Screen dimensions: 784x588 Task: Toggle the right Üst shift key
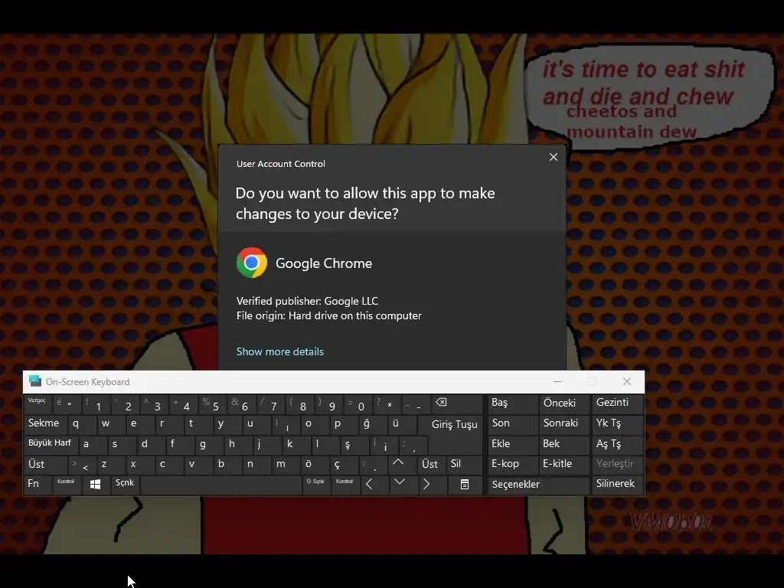(x=430, y=464)
